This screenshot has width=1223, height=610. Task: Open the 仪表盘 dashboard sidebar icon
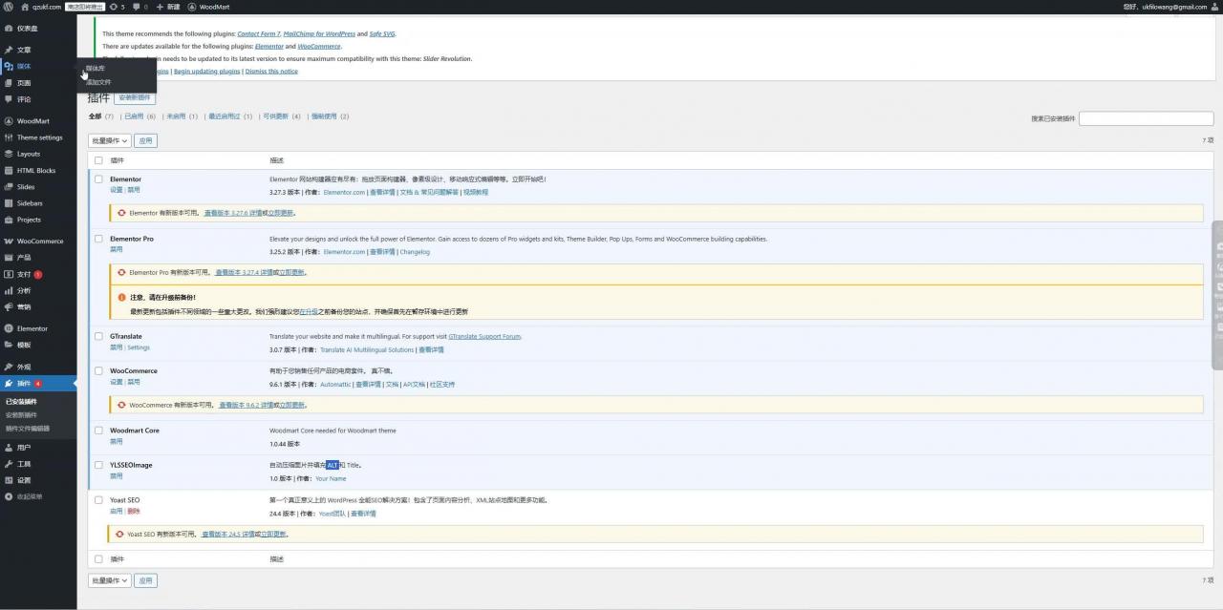[9, 28]
